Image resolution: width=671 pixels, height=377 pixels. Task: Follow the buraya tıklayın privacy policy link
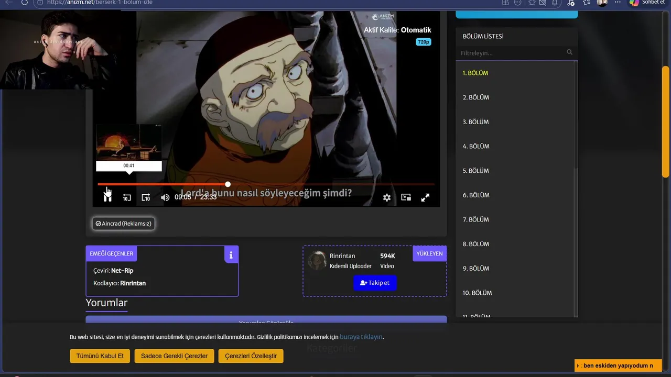click(x=361, y=337)
